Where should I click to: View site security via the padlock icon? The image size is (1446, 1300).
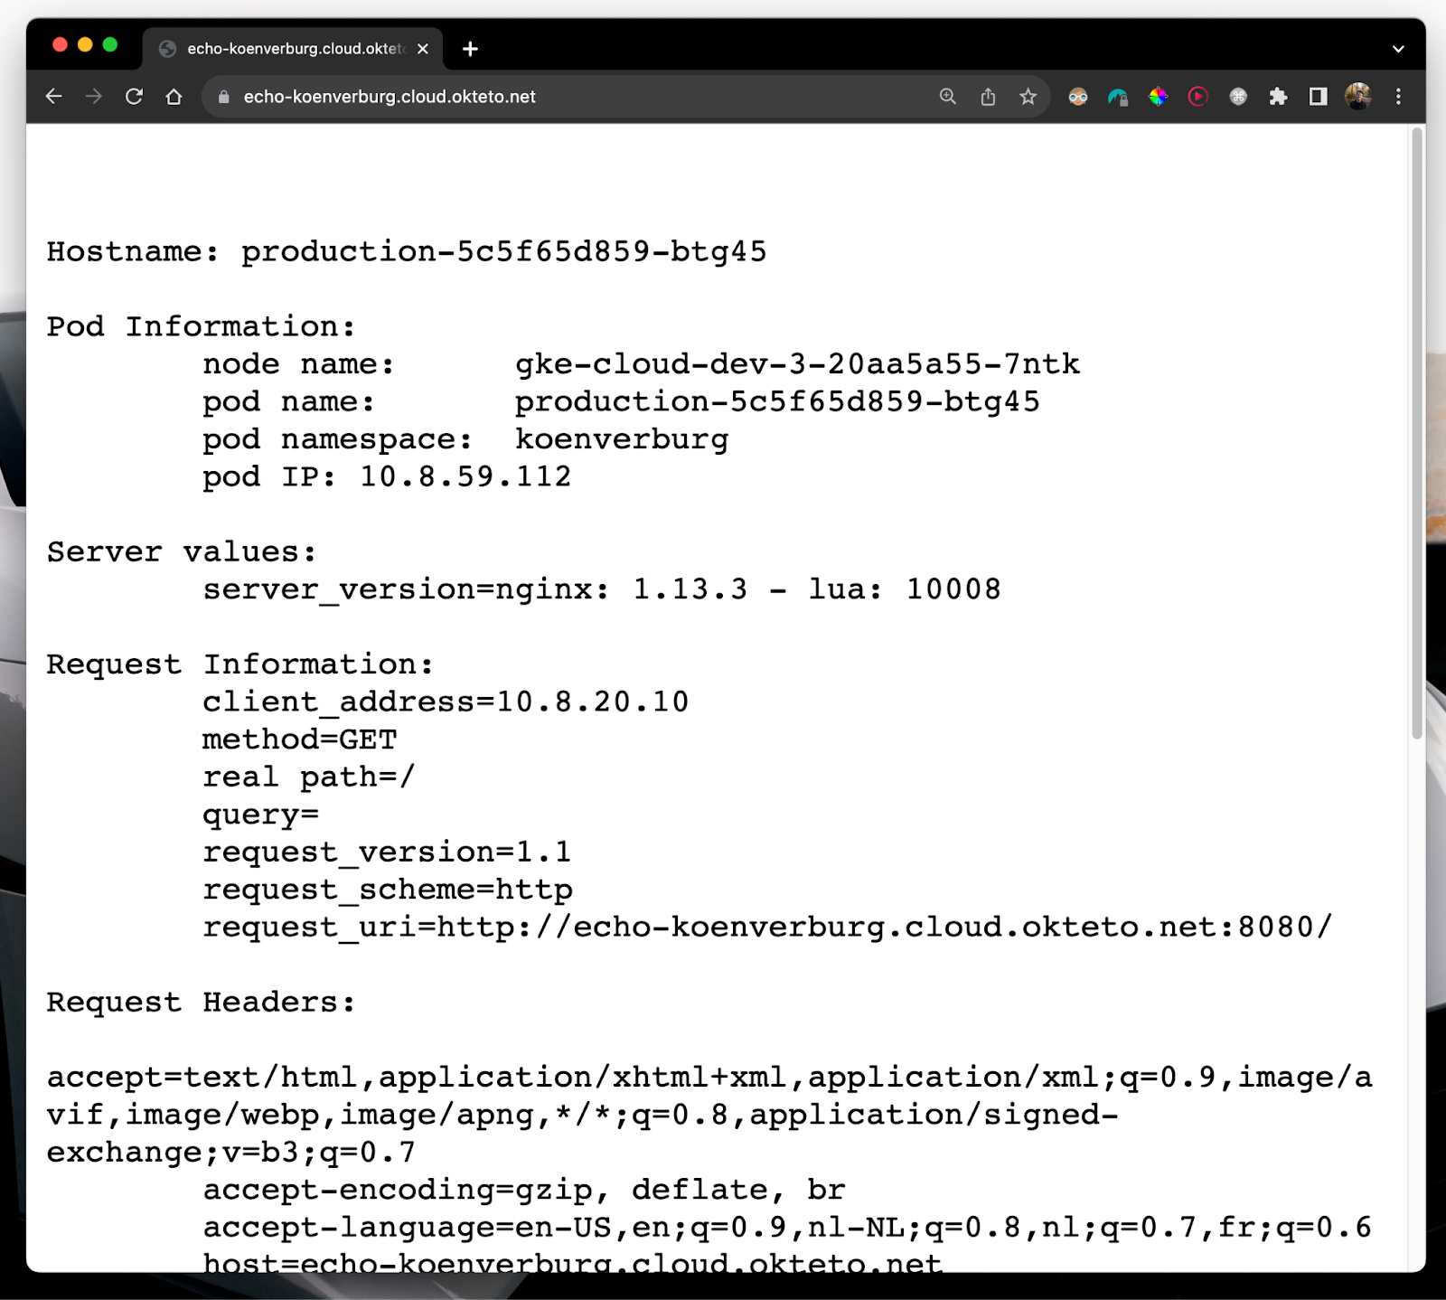coord(222,97)
